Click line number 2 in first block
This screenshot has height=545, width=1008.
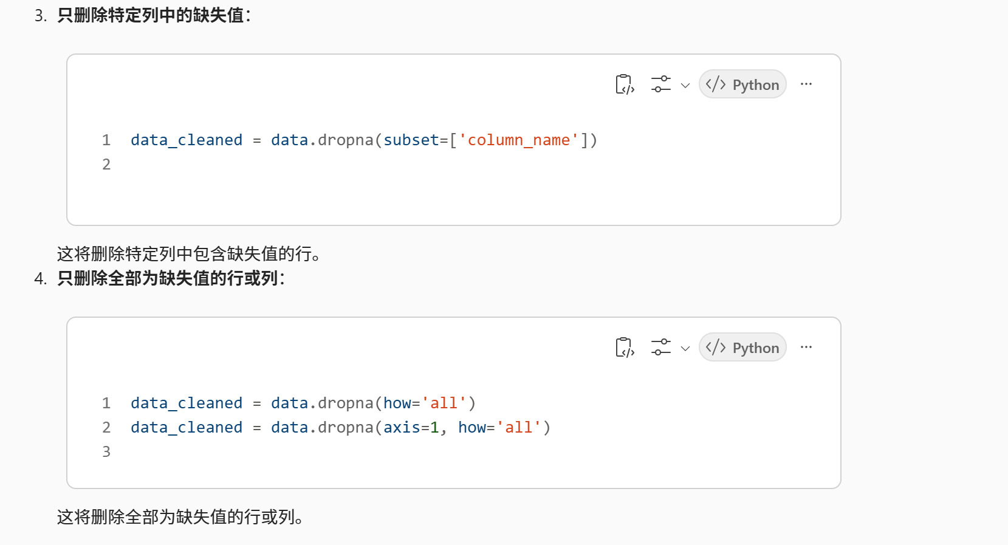point(106,165)
